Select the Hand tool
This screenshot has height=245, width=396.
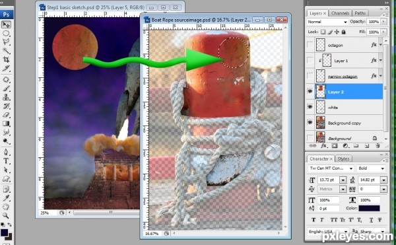6,207
